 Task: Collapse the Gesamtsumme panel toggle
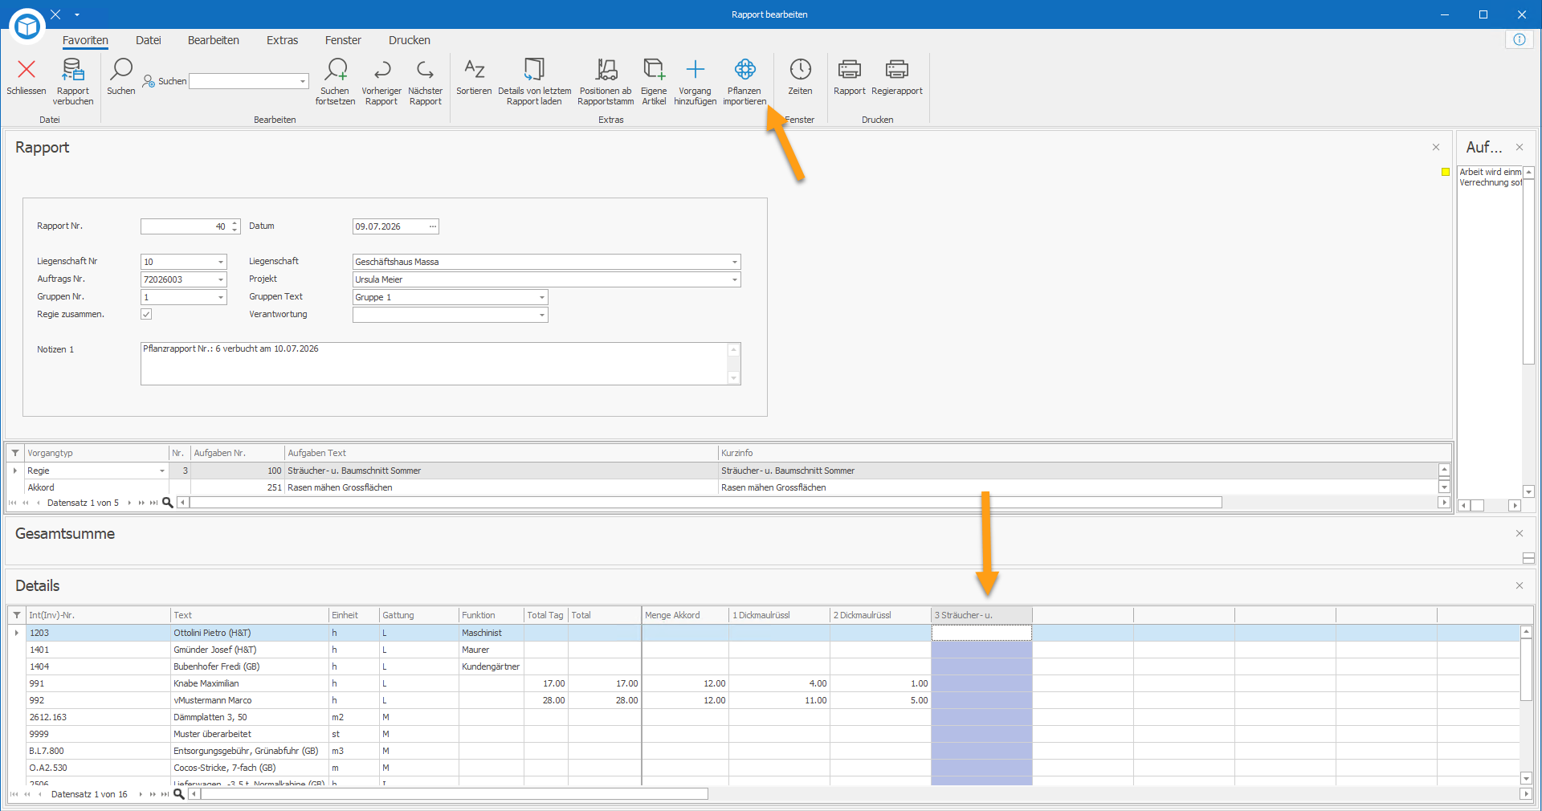[x=1528, y=558]
